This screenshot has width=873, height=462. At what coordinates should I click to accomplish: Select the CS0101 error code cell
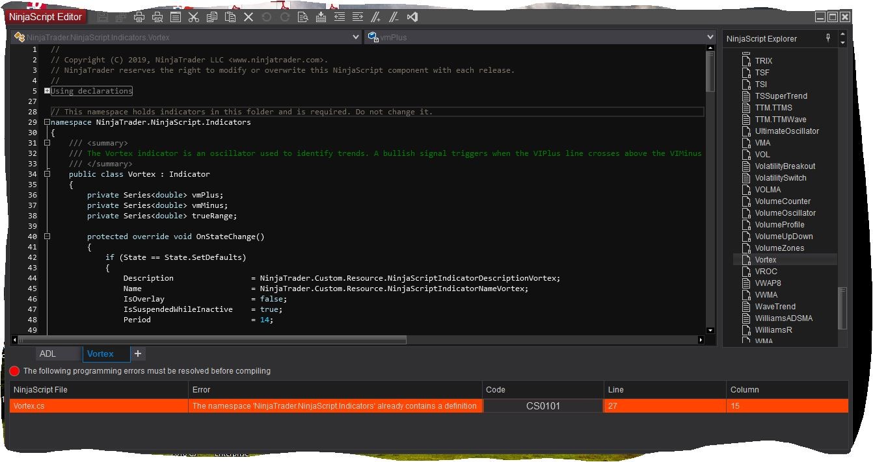[543, 406]
